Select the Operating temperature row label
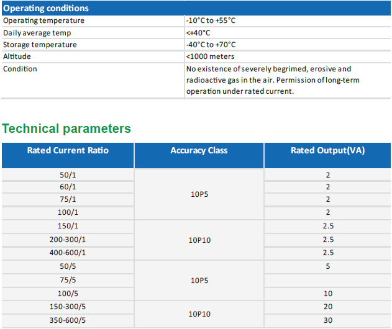 (43, 20)
